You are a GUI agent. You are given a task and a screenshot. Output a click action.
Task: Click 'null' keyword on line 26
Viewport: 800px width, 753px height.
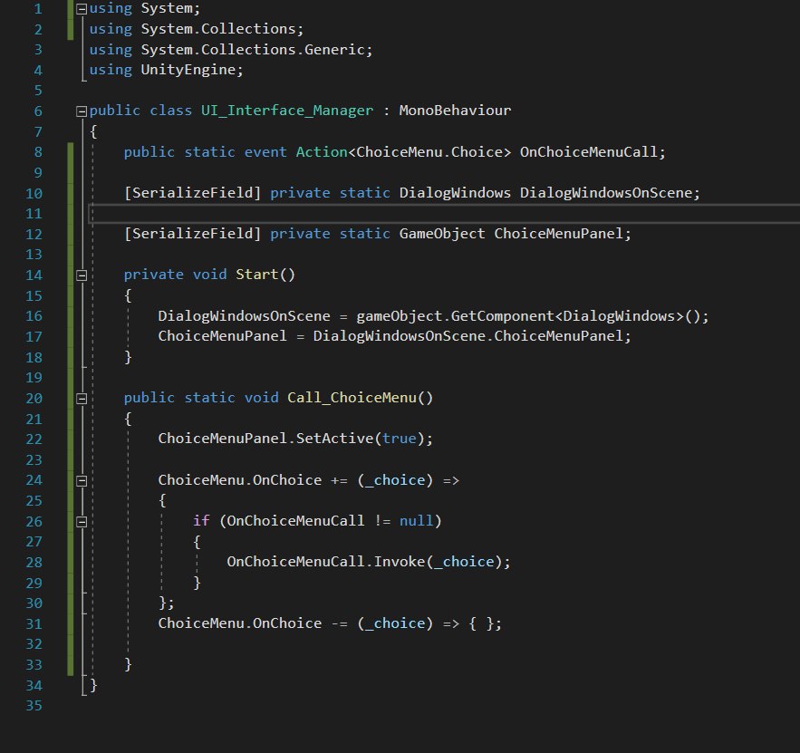[x=417, y=521]
